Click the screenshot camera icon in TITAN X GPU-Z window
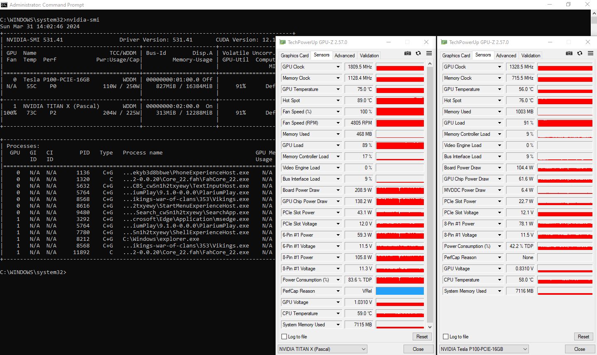597x355 pixels. [408, 53]
